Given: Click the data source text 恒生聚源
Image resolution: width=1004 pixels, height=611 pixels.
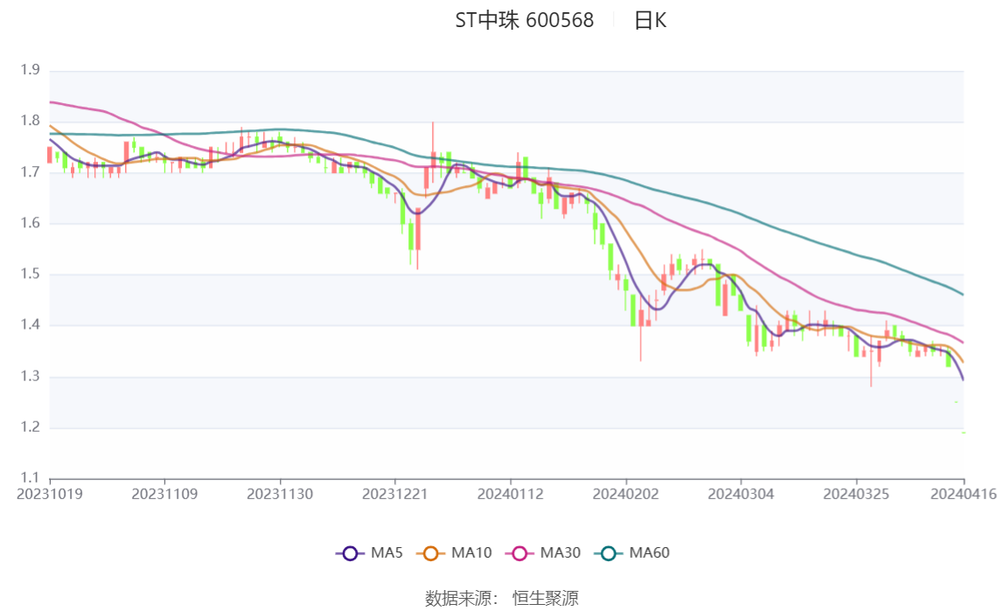Looking at the screenshot, I should [x=546, y=599].
